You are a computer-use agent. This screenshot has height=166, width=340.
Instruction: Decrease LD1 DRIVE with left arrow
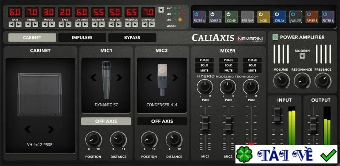[x=78, y=25]
